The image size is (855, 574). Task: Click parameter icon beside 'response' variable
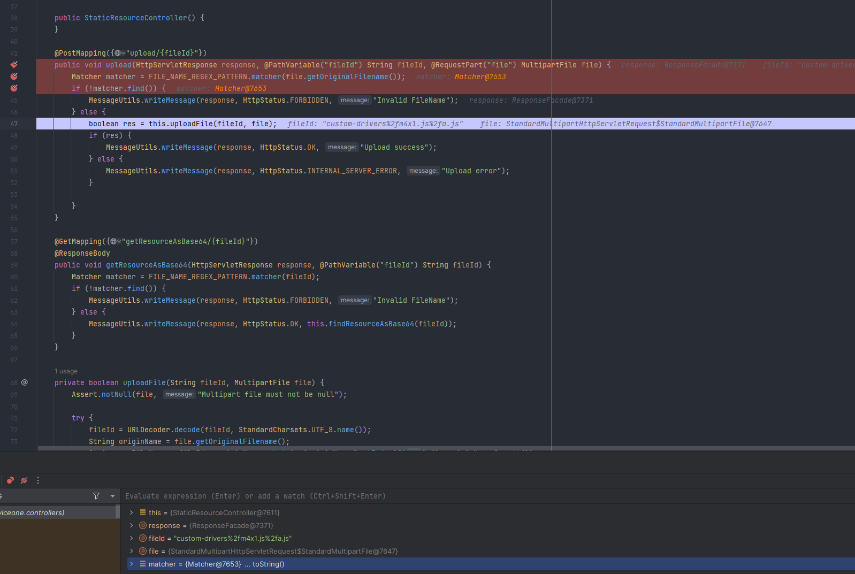click(x=143, y=525)
